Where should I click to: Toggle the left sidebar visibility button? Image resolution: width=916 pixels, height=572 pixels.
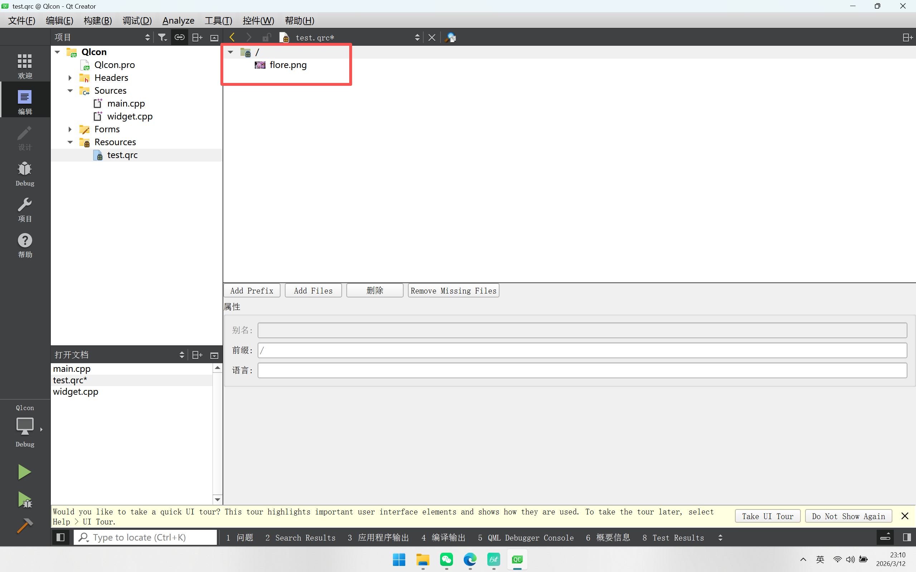point(60,537)
